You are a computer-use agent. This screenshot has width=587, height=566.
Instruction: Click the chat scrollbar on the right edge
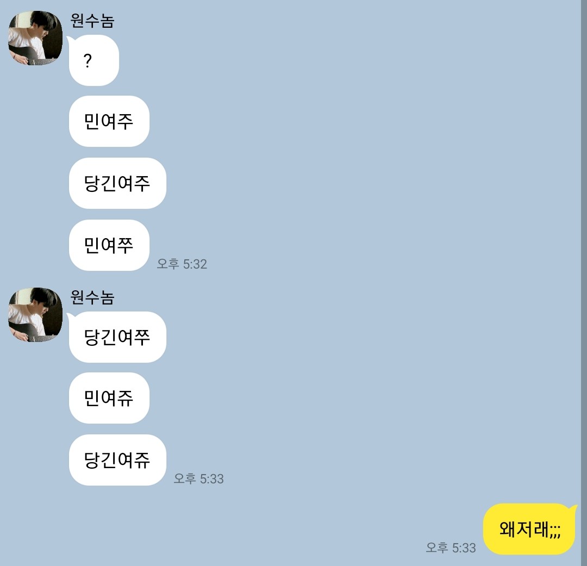pos(584,283)
